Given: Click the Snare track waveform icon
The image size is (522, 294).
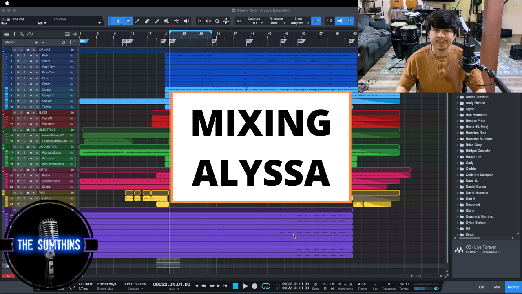Looking at the screenshot, I should click(x=71, y=61).
